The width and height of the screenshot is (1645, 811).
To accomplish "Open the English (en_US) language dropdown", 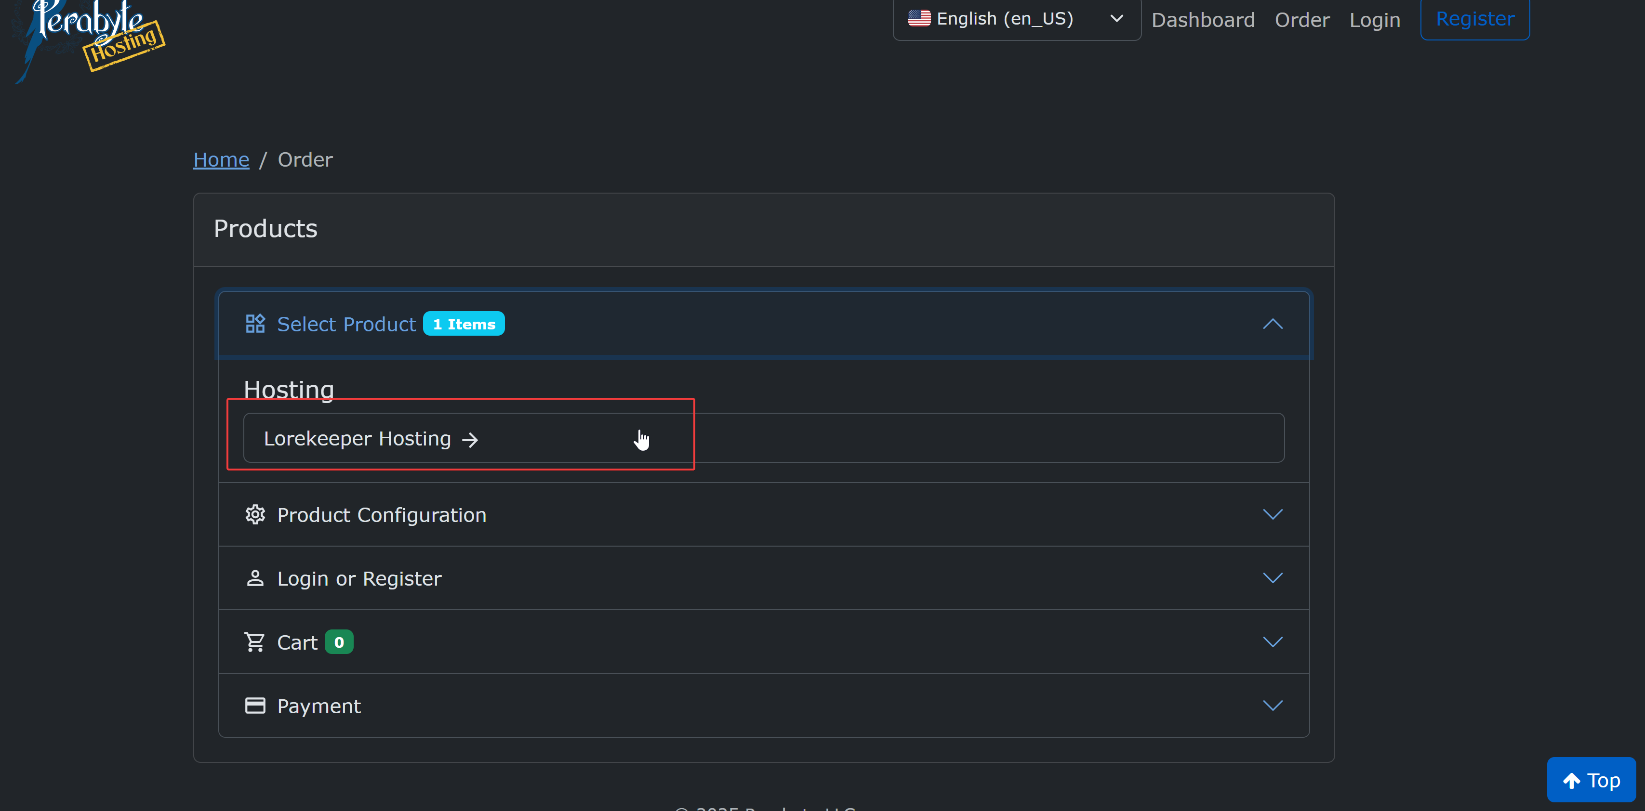I will 1016,19.
